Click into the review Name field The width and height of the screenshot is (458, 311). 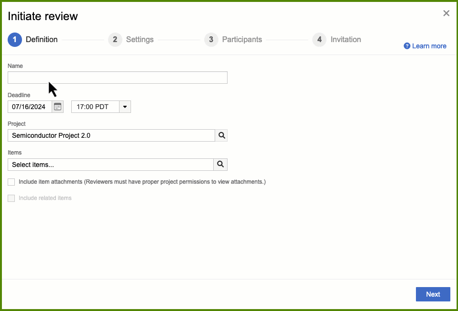pyautogui.click(x=117, y=78)
